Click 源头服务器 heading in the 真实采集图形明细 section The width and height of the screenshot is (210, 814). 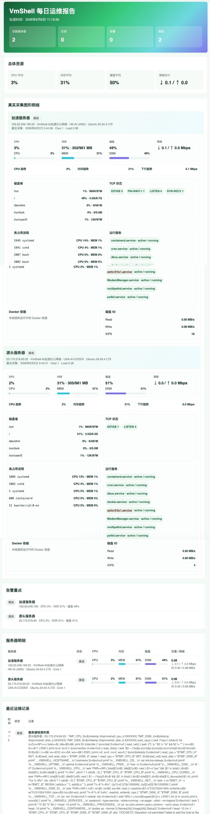click(x=16, y=353)
